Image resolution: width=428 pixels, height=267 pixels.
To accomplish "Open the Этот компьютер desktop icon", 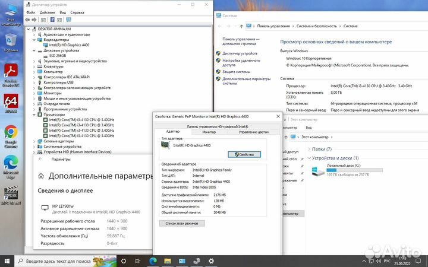I will coord(11,14).
